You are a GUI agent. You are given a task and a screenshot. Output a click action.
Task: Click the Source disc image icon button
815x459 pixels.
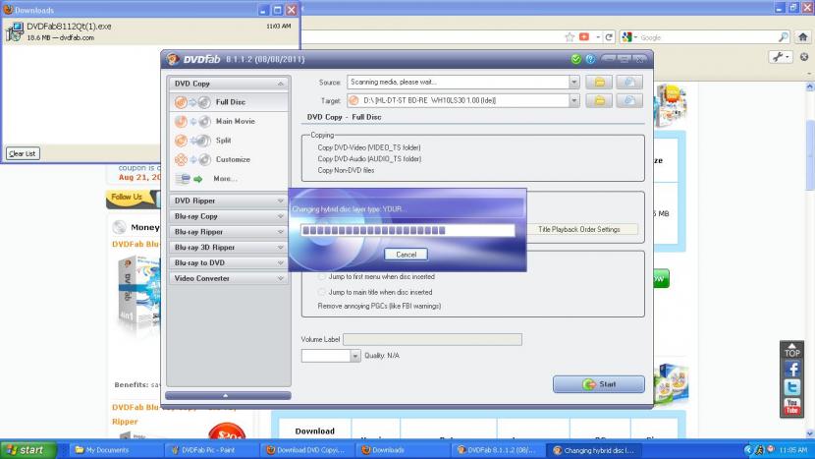[x=629, y=82]
